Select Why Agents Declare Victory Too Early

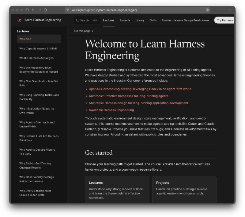(x=37, y=152)
